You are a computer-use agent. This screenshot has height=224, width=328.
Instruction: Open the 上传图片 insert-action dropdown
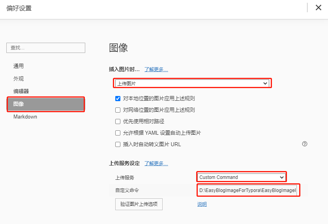tap(192, 83)
